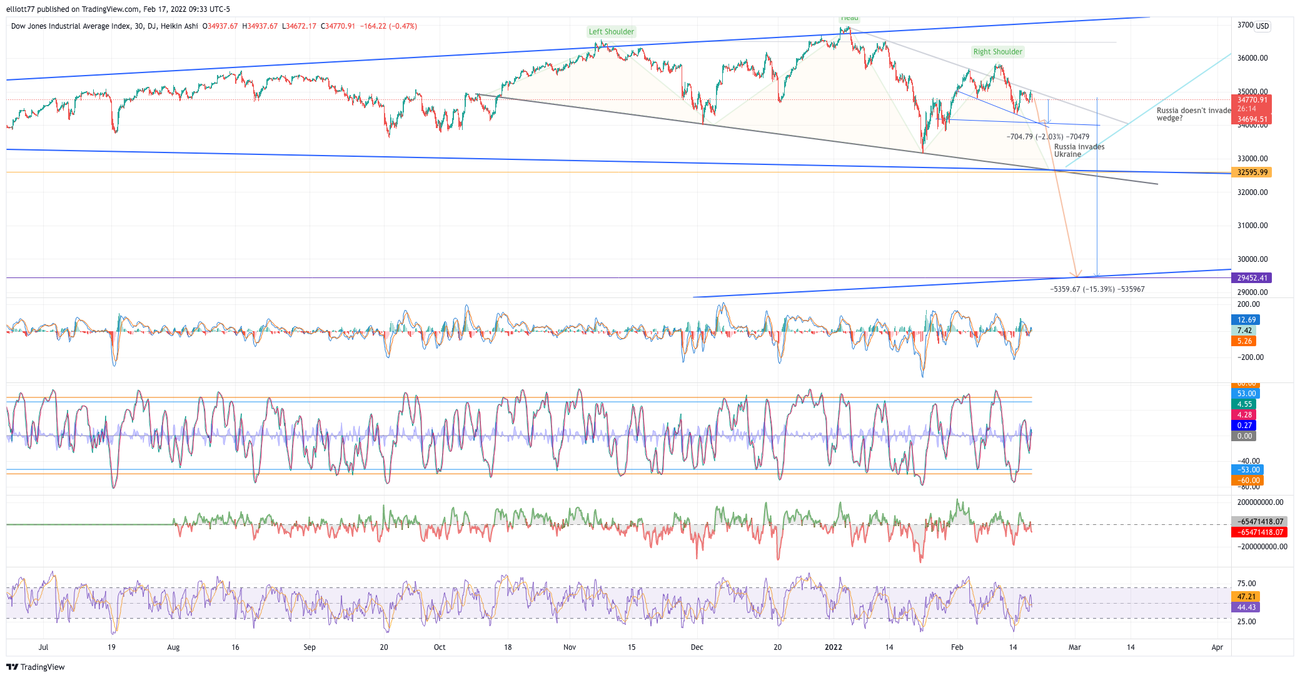Click the Mar label on the time axis
1300x678 pixels.
tap(1074, 647)
